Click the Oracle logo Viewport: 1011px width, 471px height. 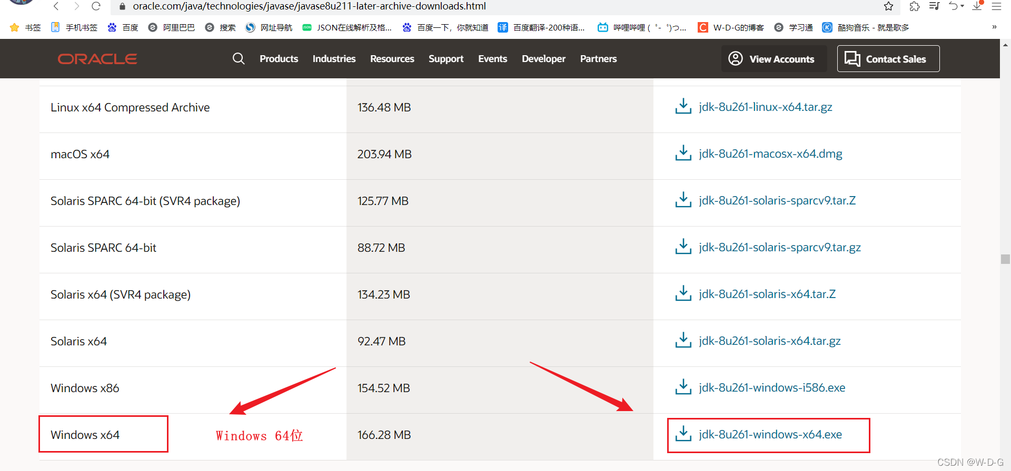click(97, 59)
